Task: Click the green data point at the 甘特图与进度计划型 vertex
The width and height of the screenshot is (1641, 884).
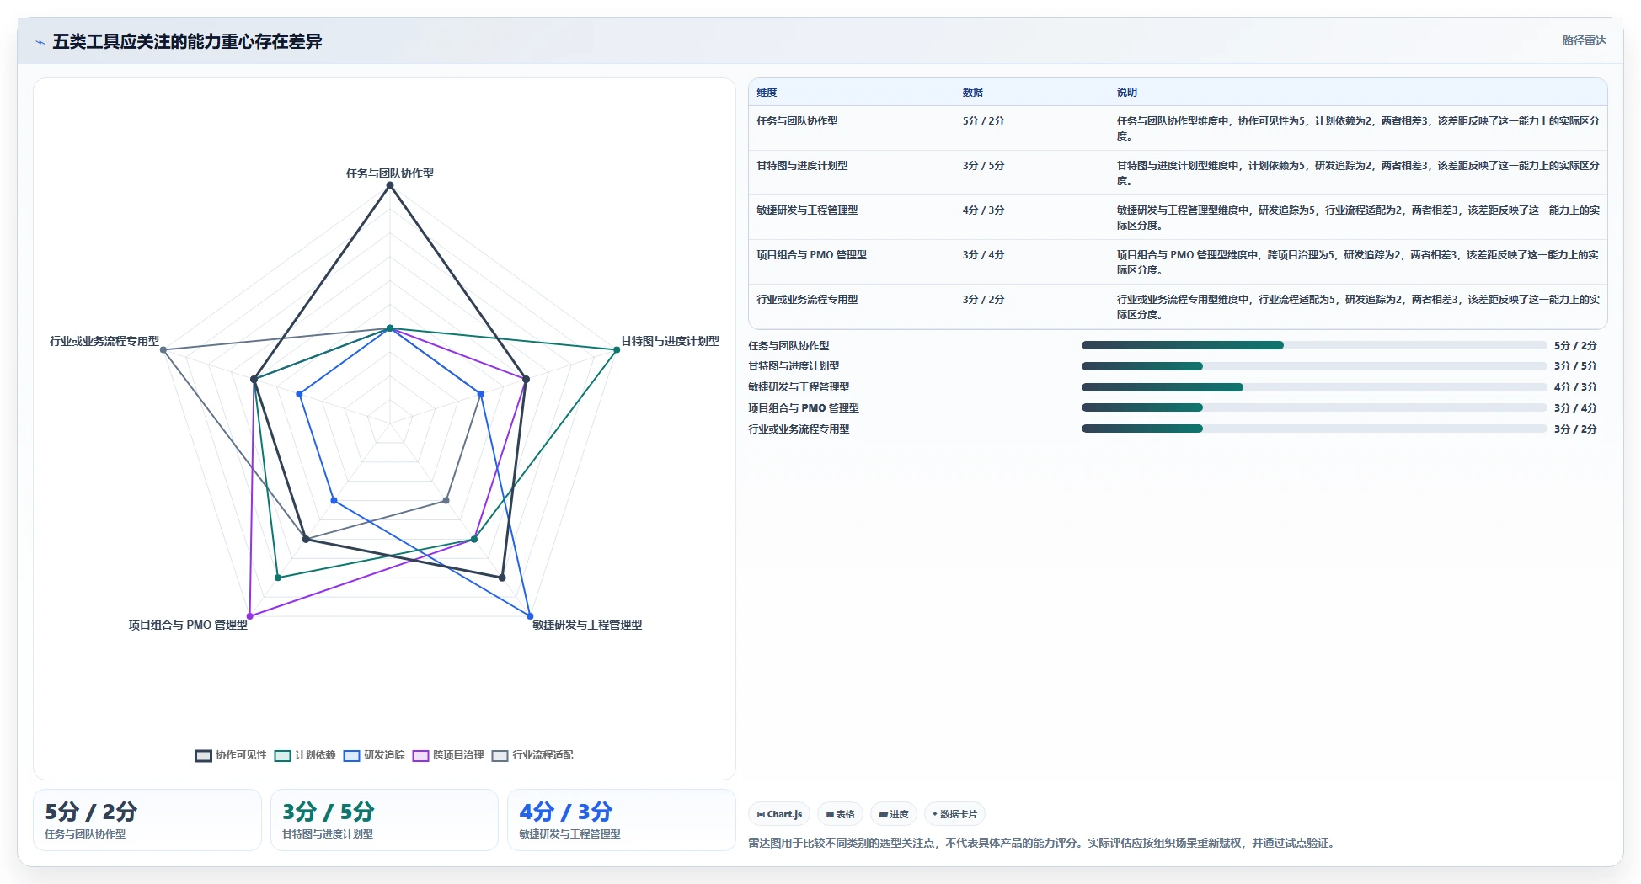Action: (617, 349)
